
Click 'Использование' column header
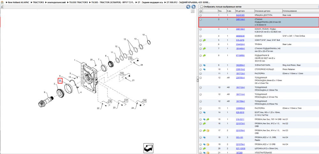pyautogui.click(x=300, y=11)
